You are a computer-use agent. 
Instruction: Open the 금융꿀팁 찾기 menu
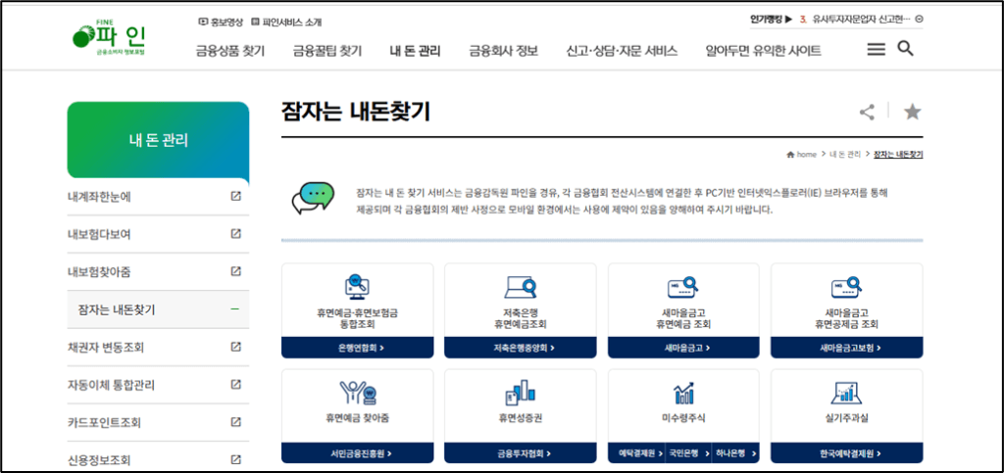coord(327,51)
